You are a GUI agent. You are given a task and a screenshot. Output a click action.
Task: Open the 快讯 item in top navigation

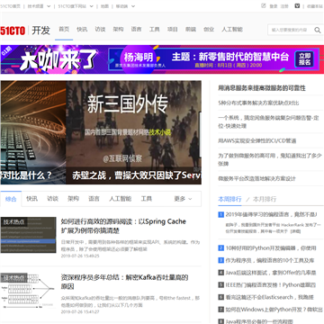tap(82, 30)
